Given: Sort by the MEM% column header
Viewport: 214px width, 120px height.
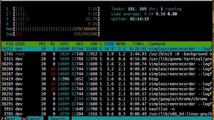Looking at the screenshot, I should (x=121, y=44).
